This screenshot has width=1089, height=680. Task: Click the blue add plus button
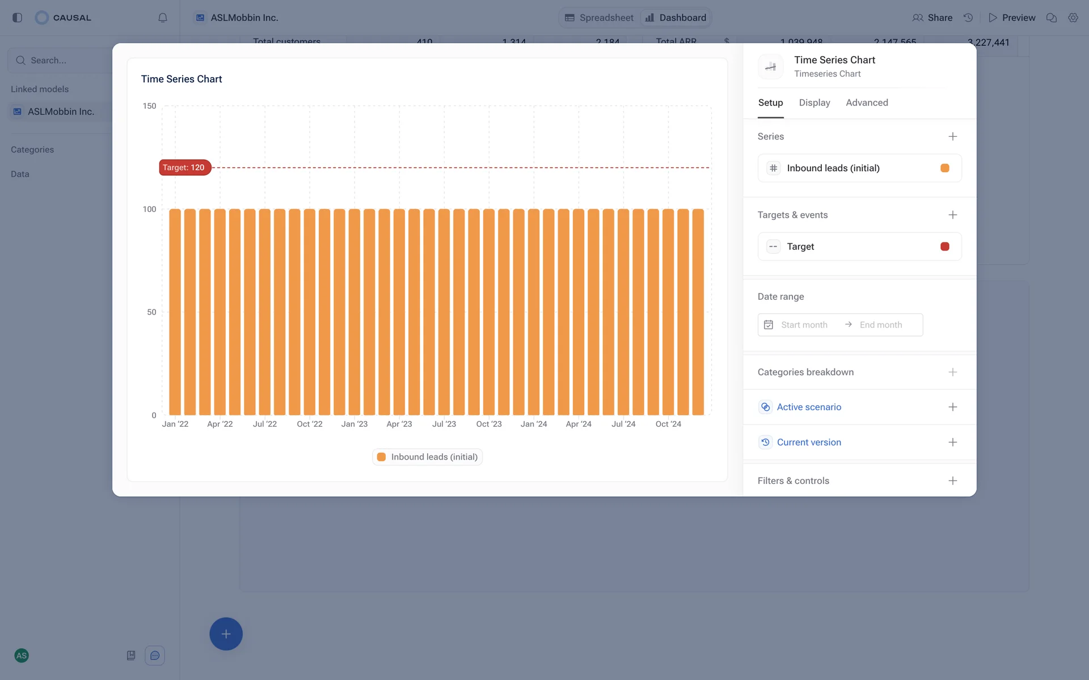click(226, 634)
